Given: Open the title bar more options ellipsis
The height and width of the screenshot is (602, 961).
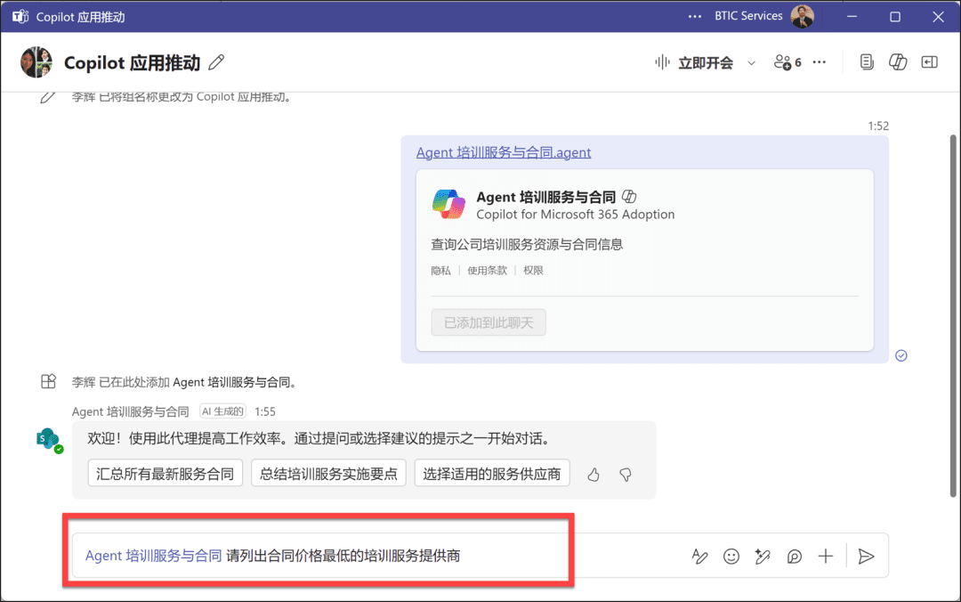Looking at the screenshot, I should (694, 17).
